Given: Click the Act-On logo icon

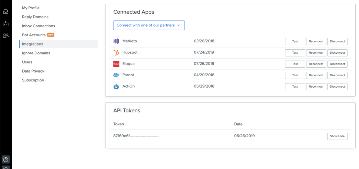Looking at the screenshot, I should [116, 87].
